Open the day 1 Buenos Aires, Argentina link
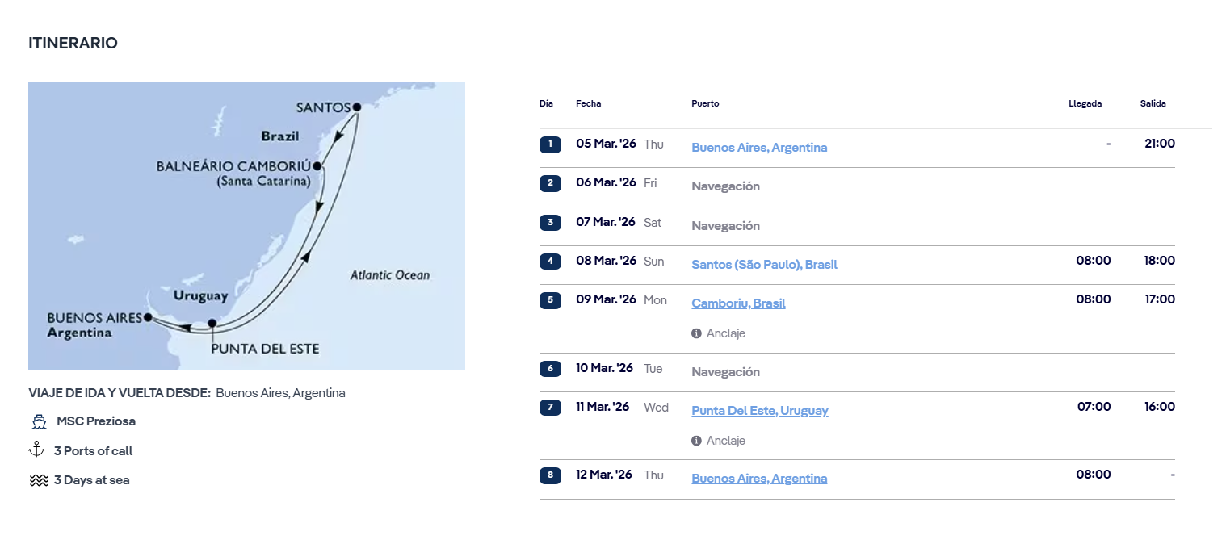The image size is (1226, 540). coord(759,148)
